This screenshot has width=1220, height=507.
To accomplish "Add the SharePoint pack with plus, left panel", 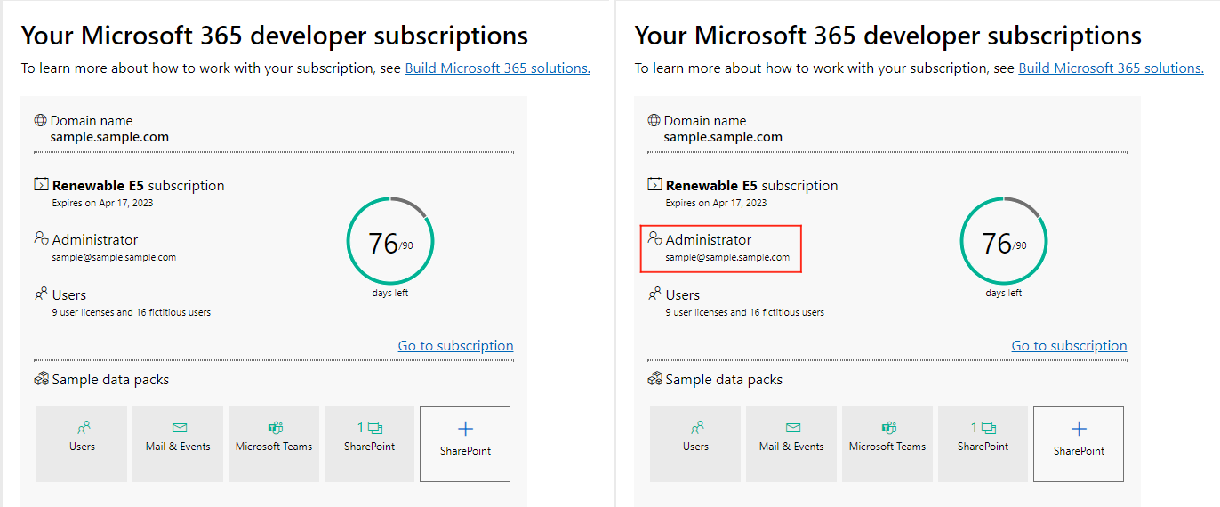I will (465, 444).
